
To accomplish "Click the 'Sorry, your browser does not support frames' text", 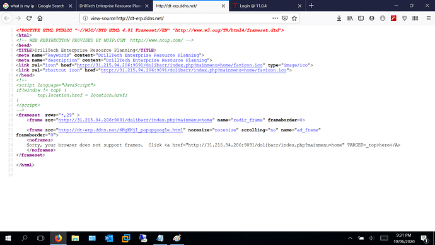I will click(x=84, y=145).
